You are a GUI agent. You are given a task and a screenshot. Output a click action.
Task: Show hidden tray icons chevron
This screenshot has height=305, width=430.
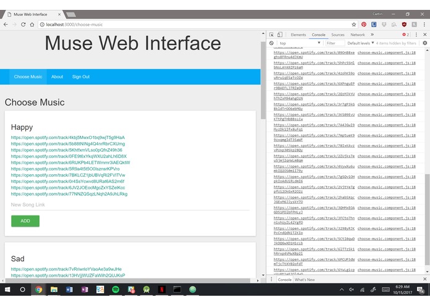(342, 290)
